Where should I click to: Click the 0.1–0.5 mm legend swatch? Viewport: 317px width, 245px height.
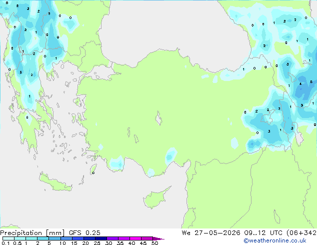[8, 238]
